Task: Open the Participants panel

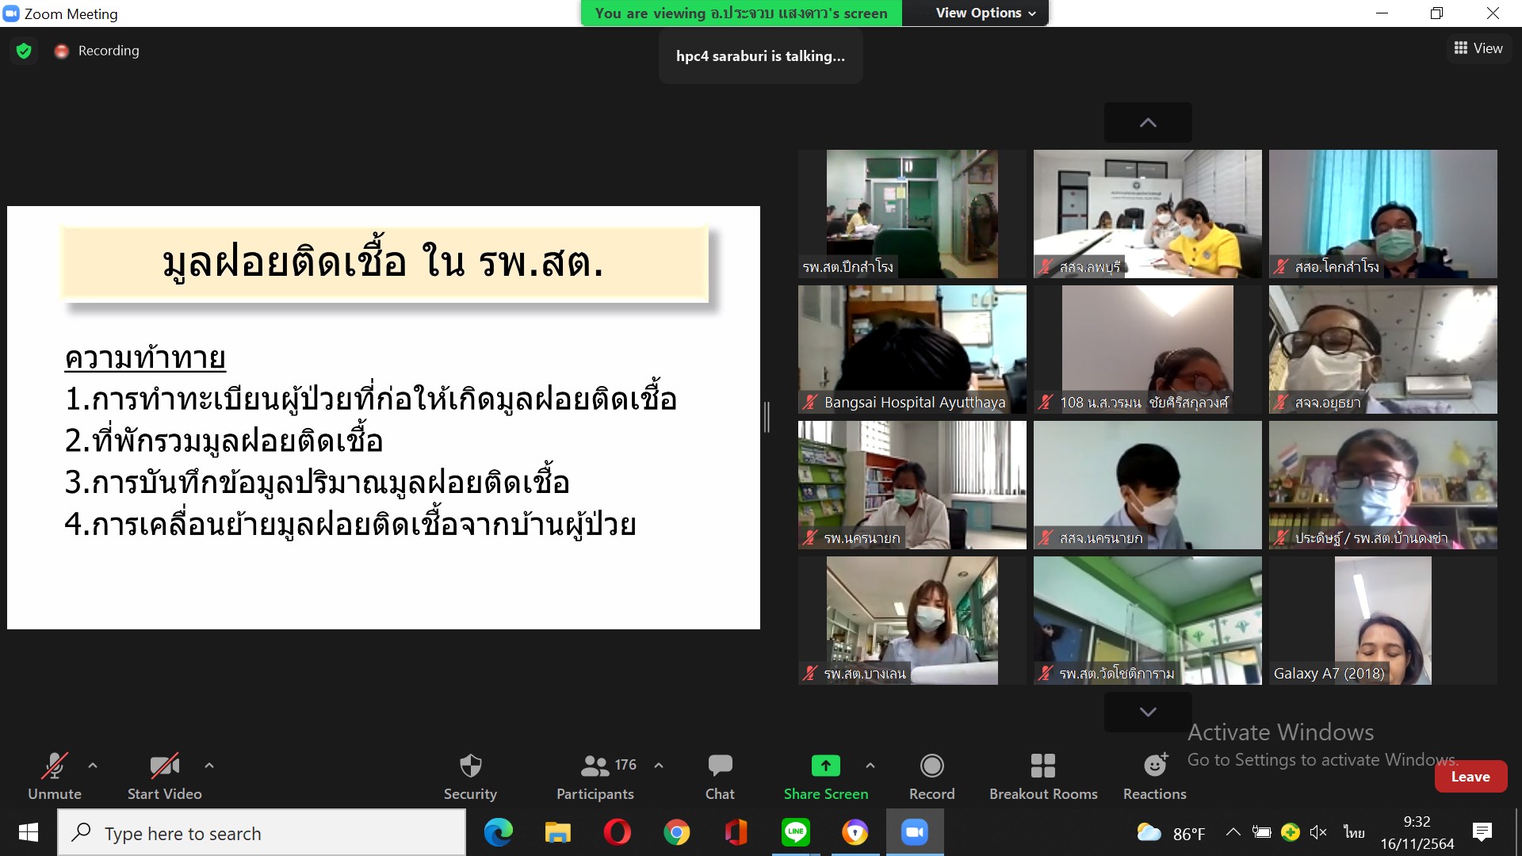Action: (595, 776)
